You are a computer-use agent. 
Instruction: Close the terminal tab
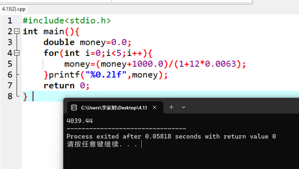click(155, 107)
